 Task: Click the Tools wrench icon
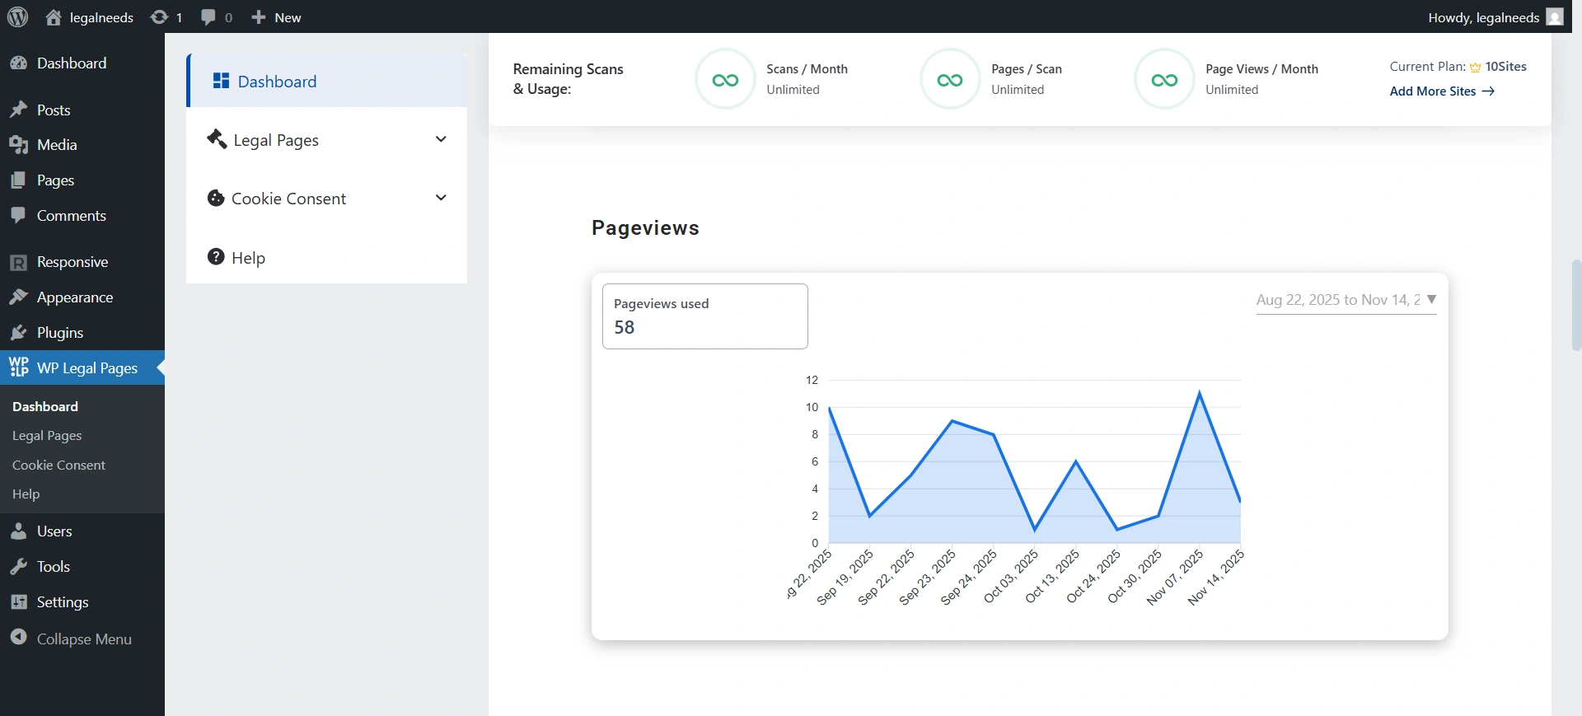click(x=19, y=567)
